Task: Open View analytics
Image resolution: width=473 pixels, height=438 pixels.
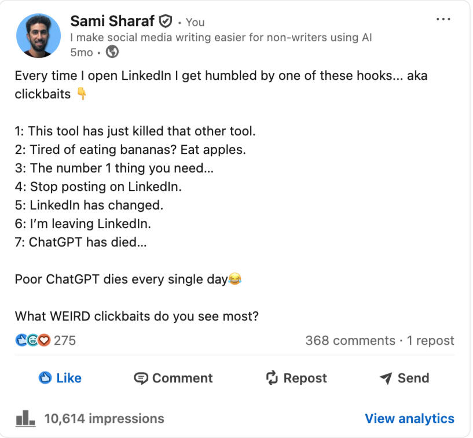Action: (409, 418)
